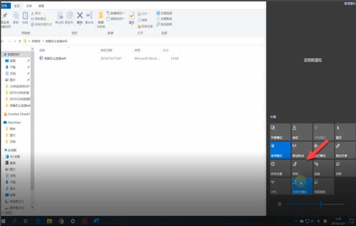Click the screen brightness slider

coord(315,204)
